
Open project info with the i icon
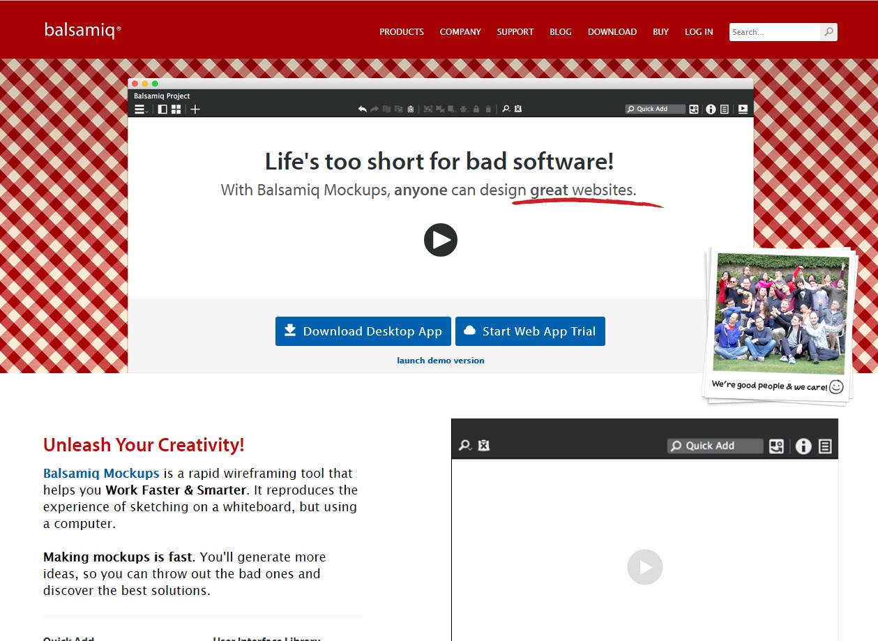[x=711, y=109]
